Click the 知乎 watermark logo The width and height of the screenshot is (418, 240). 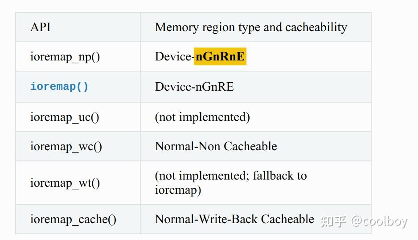pos(333,221)
